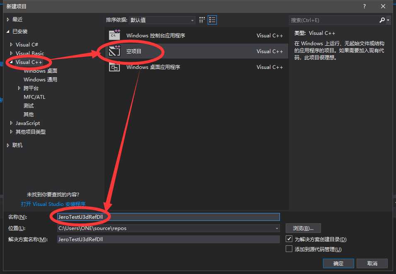396x274 pixels.
Task: Switch to small icons grid view
Action: (202, 20)
